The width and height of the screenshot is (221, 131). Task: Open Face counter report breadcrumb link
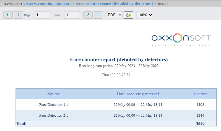tap(115, 4)
